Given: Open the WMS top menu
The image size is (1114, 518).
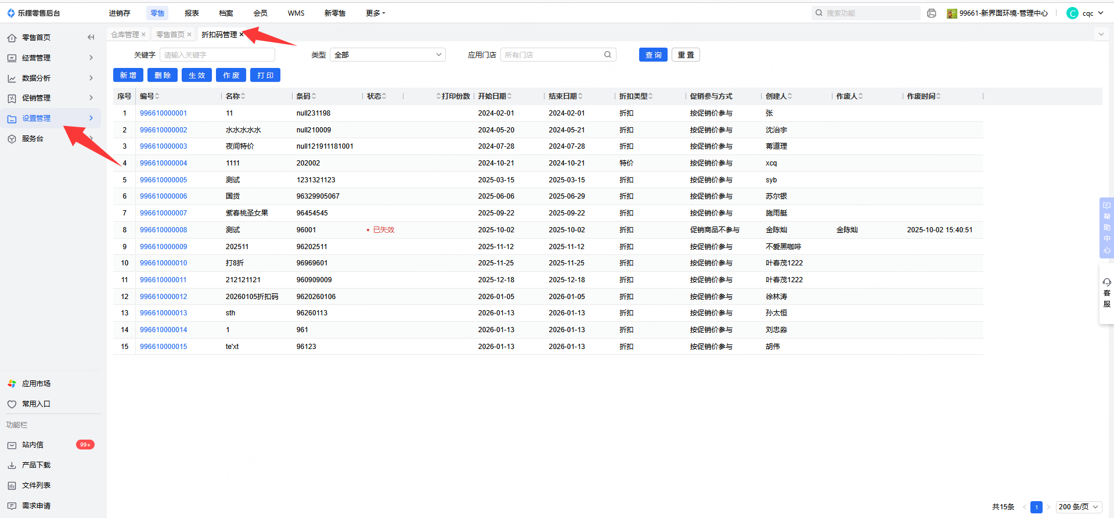Looking at the screenshot, I should point(296,13).
